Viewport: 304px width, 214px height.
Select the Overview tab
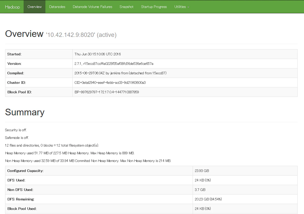point(35,7)
